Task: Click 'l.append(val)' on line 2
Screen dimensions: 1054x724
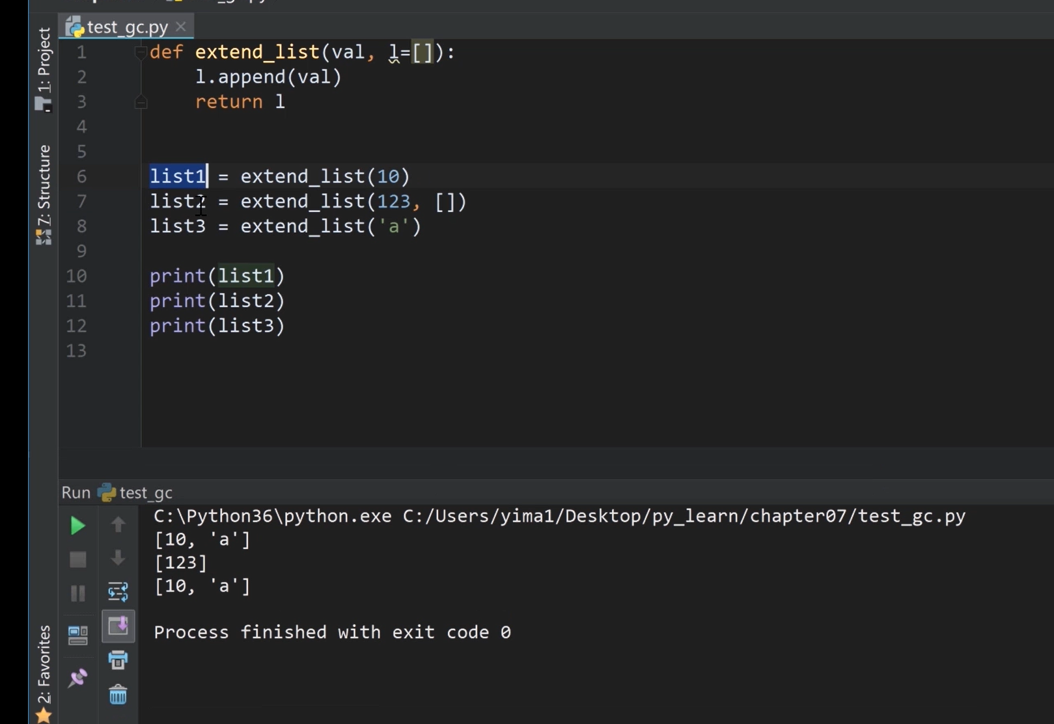Action: [268, 77]
